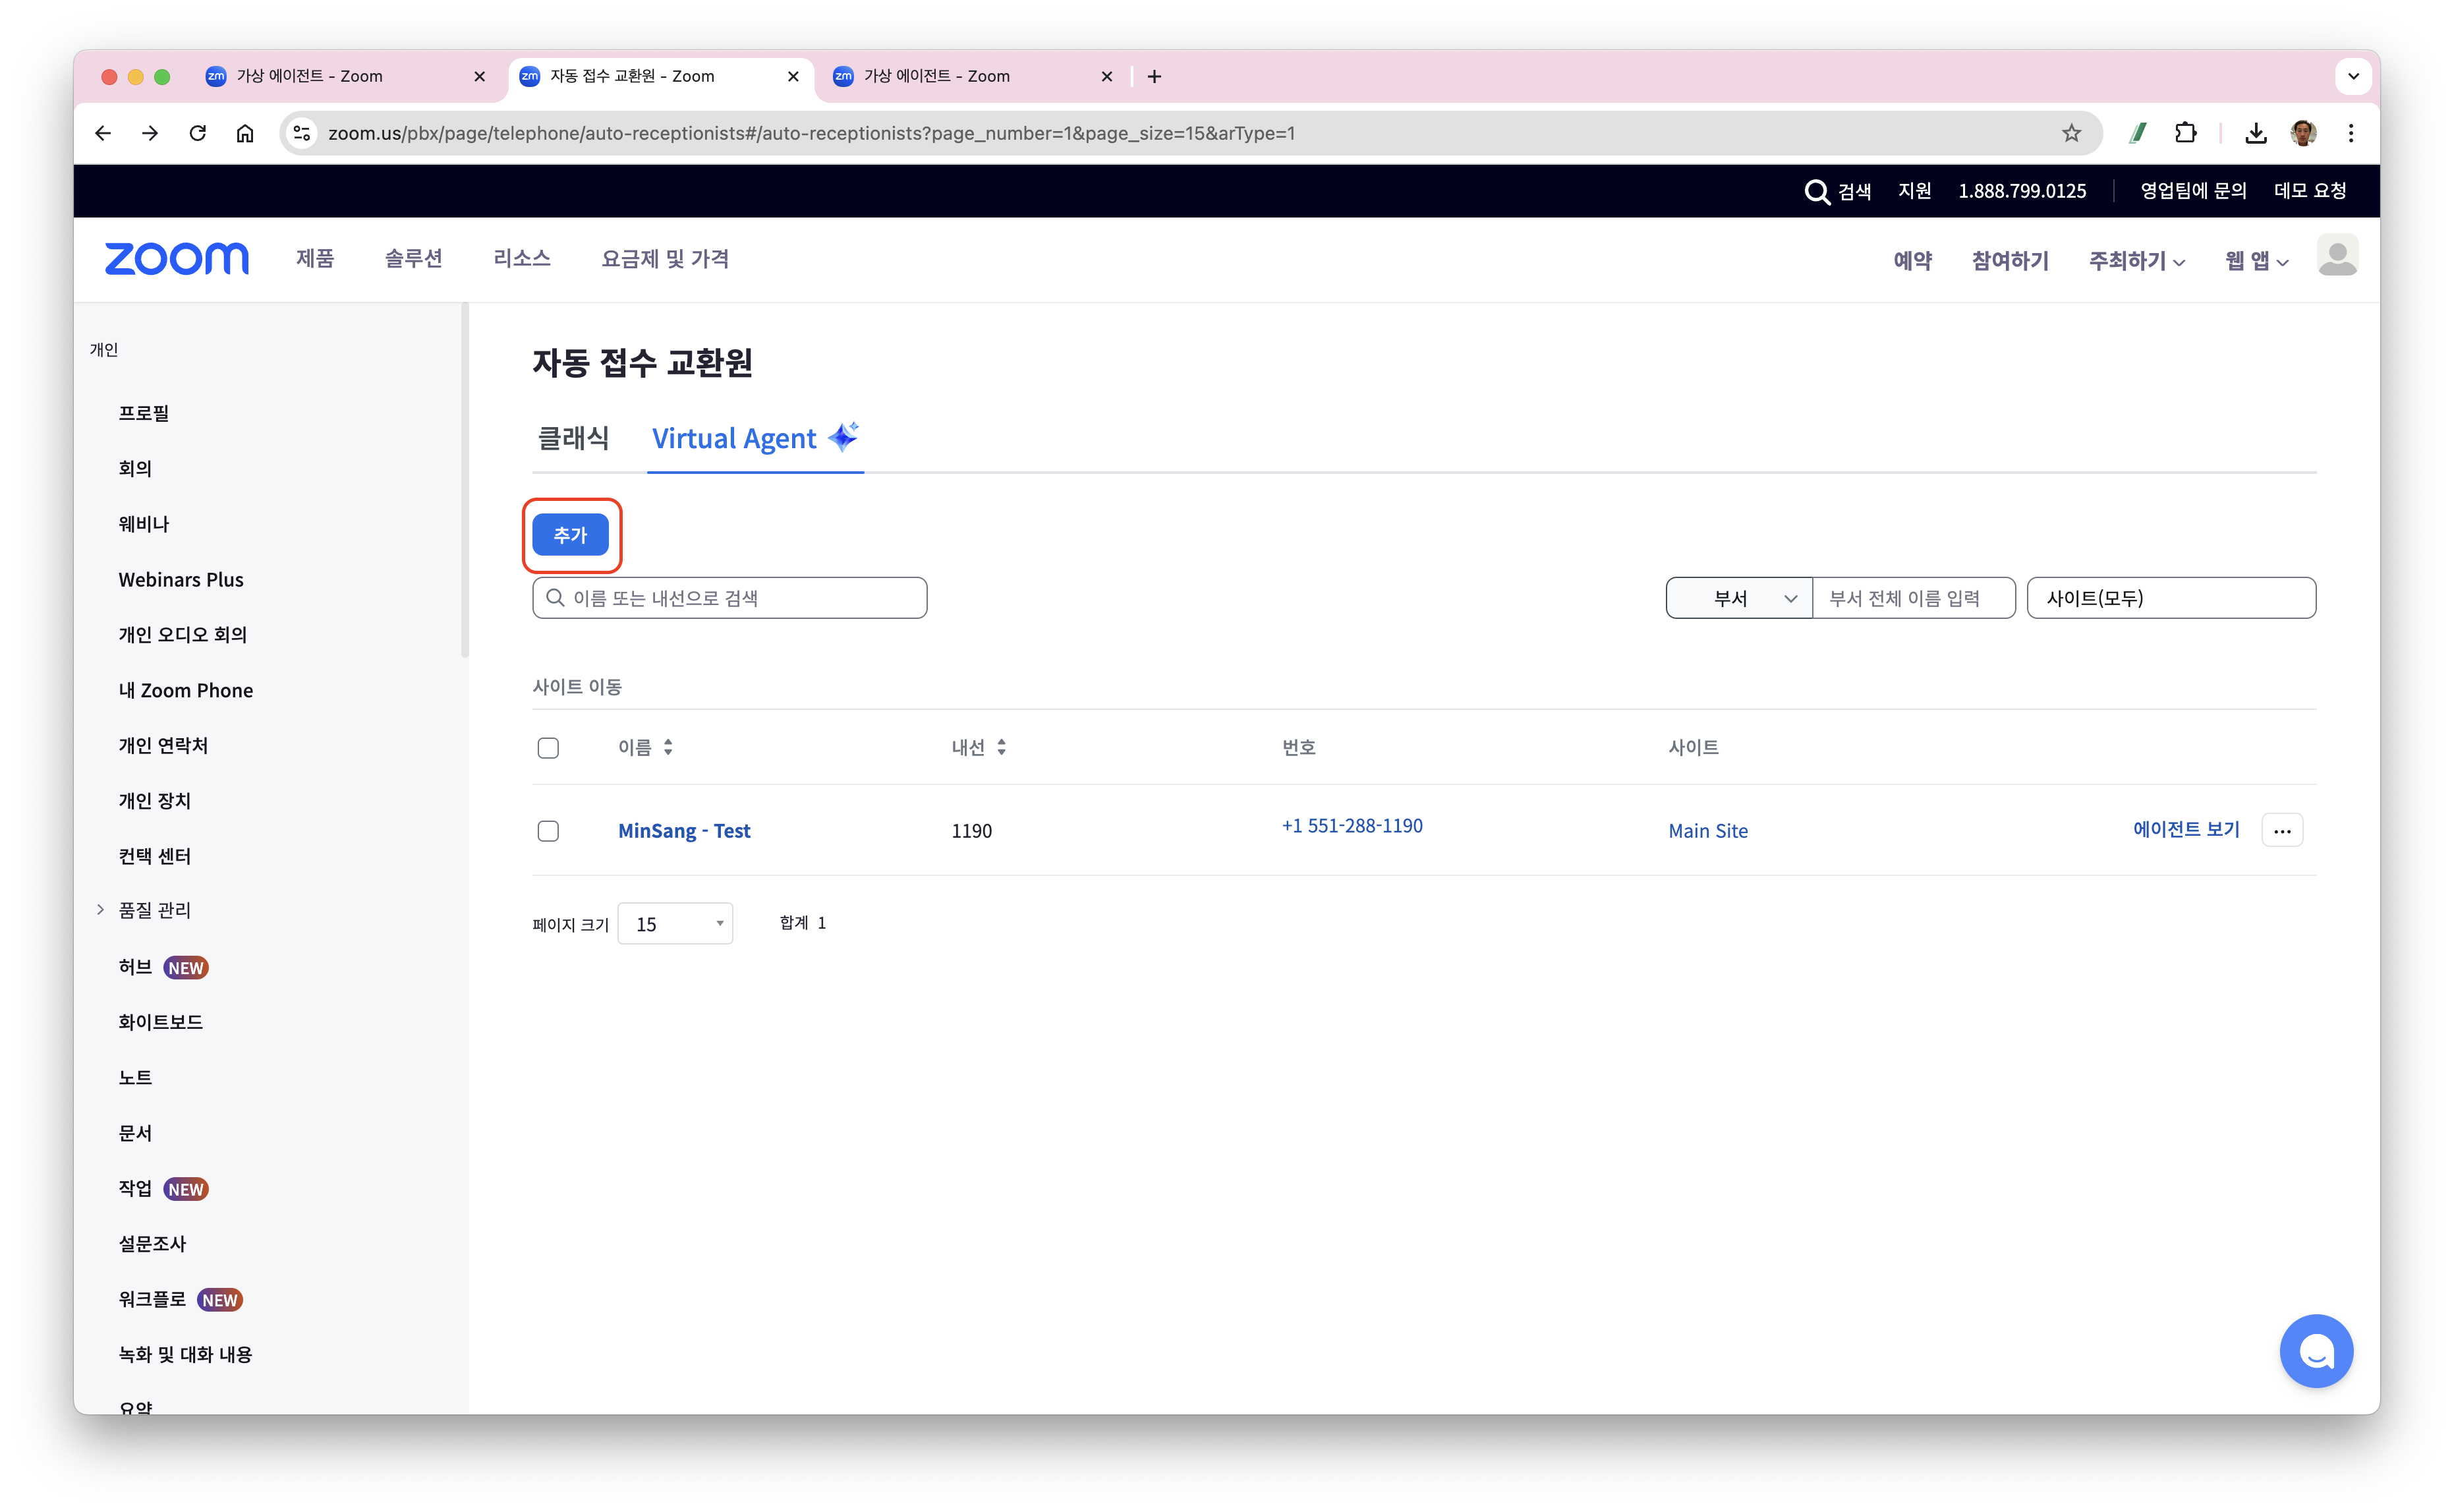
Task: Sort by 이름 column arrows
Action: pos(668,747)
